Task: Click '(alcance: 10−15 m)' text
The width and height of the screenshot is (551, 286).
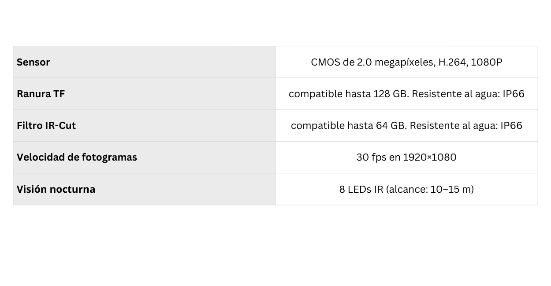Action: tap(430, 189)
